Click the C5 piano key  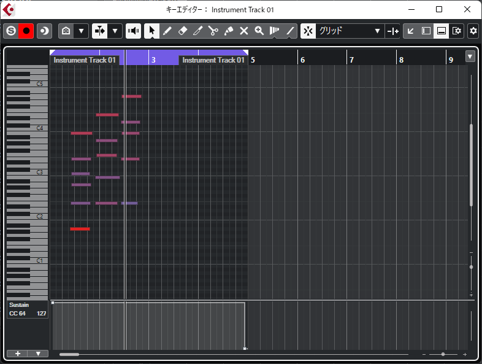pyautogui.click(x=40, y=84)
